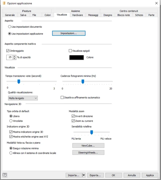161x180 pixels.
Task: Switch to the Parte tab
Action: coord(151,15)
